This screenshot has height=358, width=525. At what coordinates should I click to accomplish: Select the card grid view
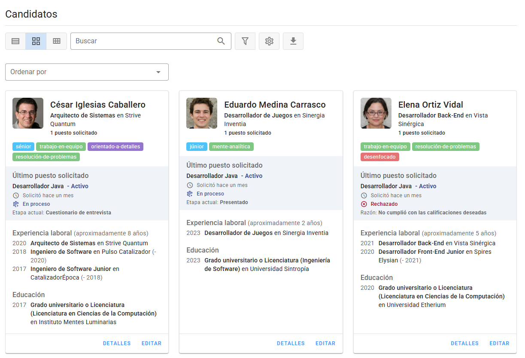[x=36, y=41]
